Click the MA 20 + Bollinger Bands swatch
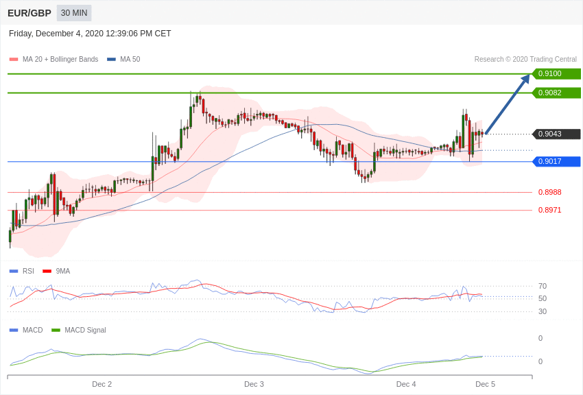Image resolution: width=583 pixels, height=395 pixels. click(x=14, y=59)
